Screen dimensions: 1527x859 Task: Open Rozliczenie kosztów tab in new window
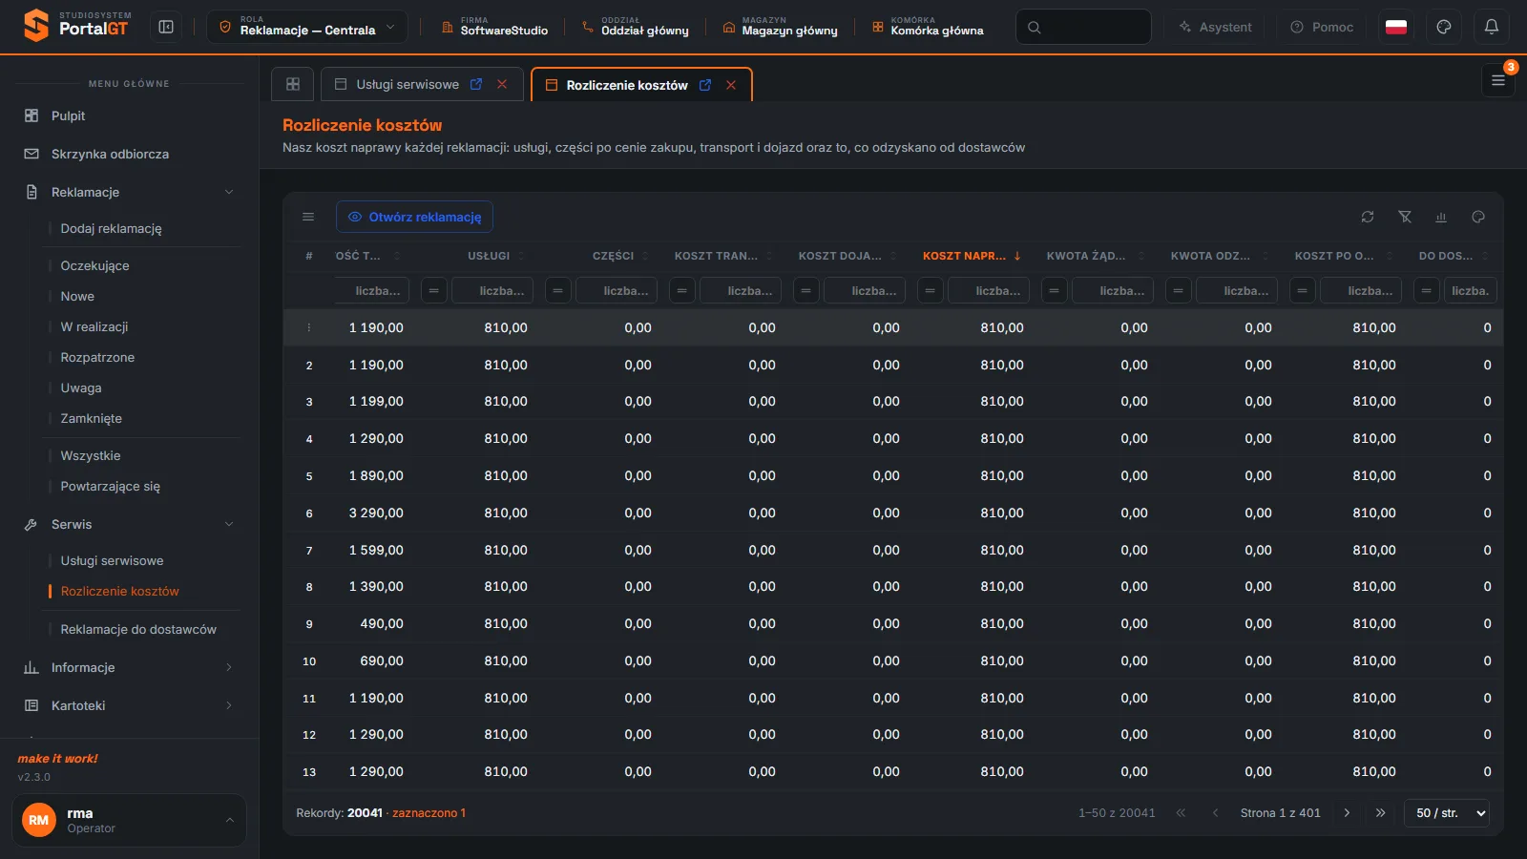coord(705,85)
